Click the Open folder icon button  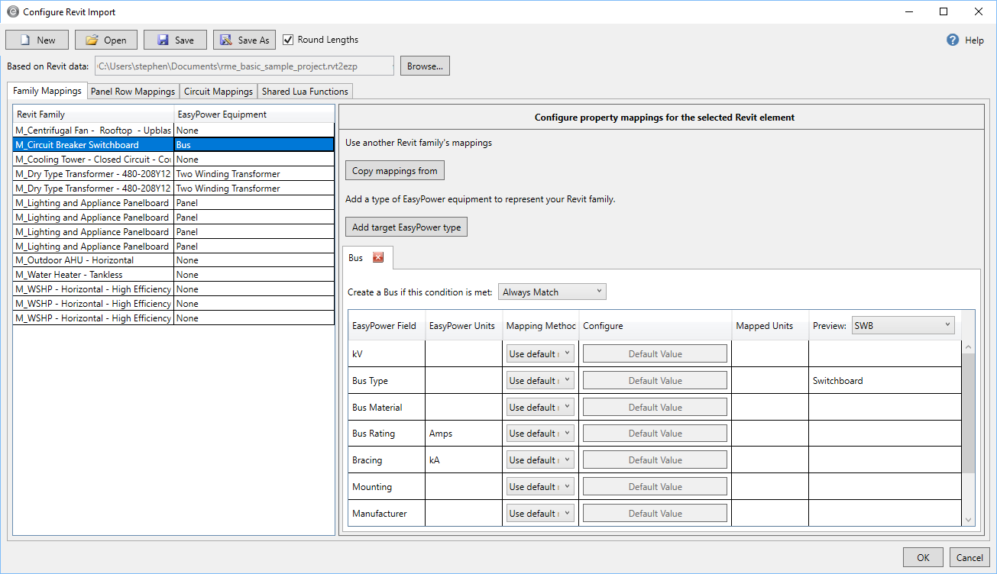tap(92, 40)
